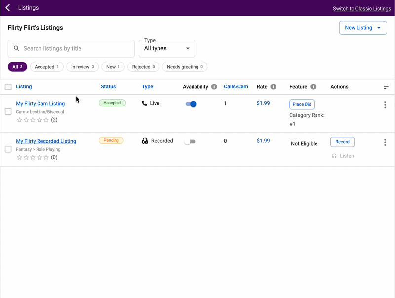Screen dimensions: 395x298
Task: Click the Record button
Action: [x=342, y=142]
